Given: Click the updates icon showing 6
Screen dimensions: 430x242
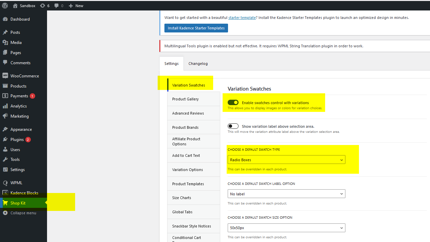Looking at the screenshot, I should [42, 6].
